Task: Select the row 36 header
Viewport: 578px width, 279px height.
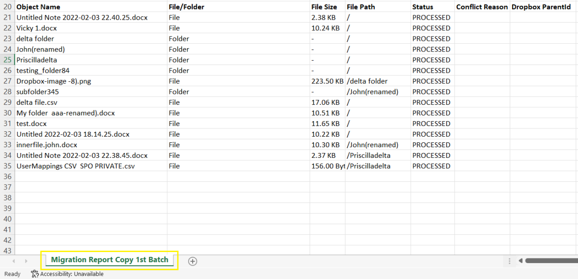Action: pyautogui.click(x=7, y=177)
